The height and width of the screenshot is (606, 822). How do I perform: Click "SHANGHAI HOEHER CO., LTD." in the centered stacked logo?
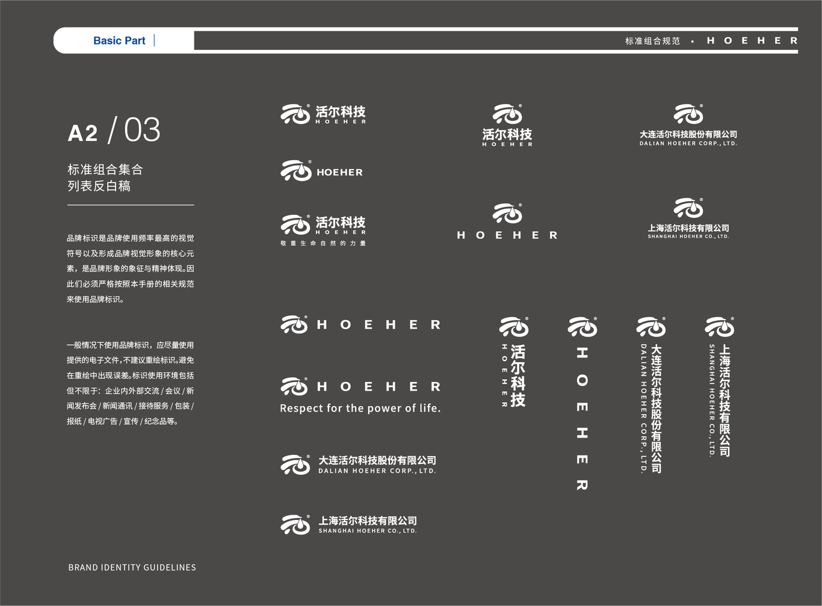(x=688, y=237)
